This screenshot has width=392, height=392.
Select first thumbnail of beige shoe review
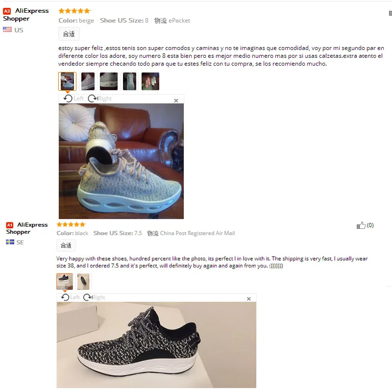[67, 81]
